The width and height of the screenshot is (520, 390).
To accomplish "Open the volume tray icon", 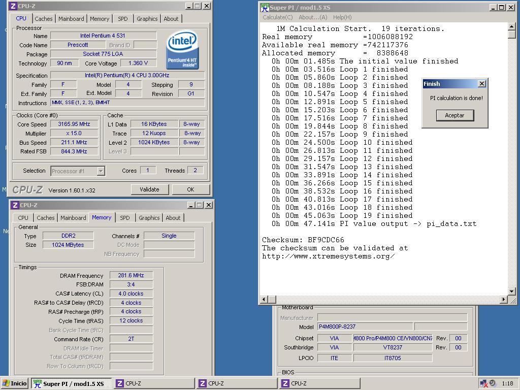I will [x=493, y=383].
